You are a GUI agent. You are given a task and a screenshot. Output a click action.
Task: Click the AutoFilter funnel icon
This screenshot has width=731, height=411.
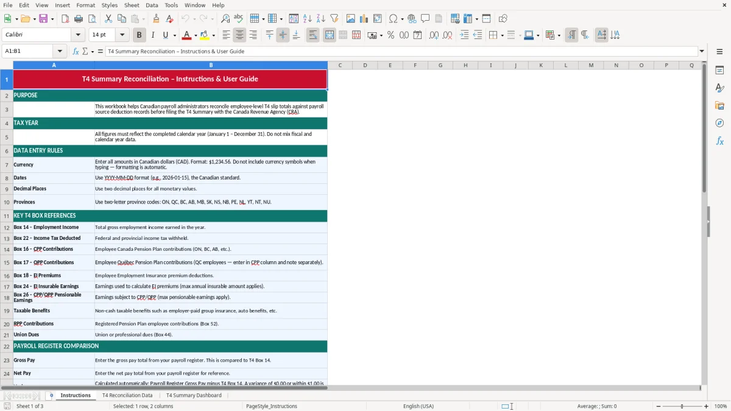(x=334, y=19)
